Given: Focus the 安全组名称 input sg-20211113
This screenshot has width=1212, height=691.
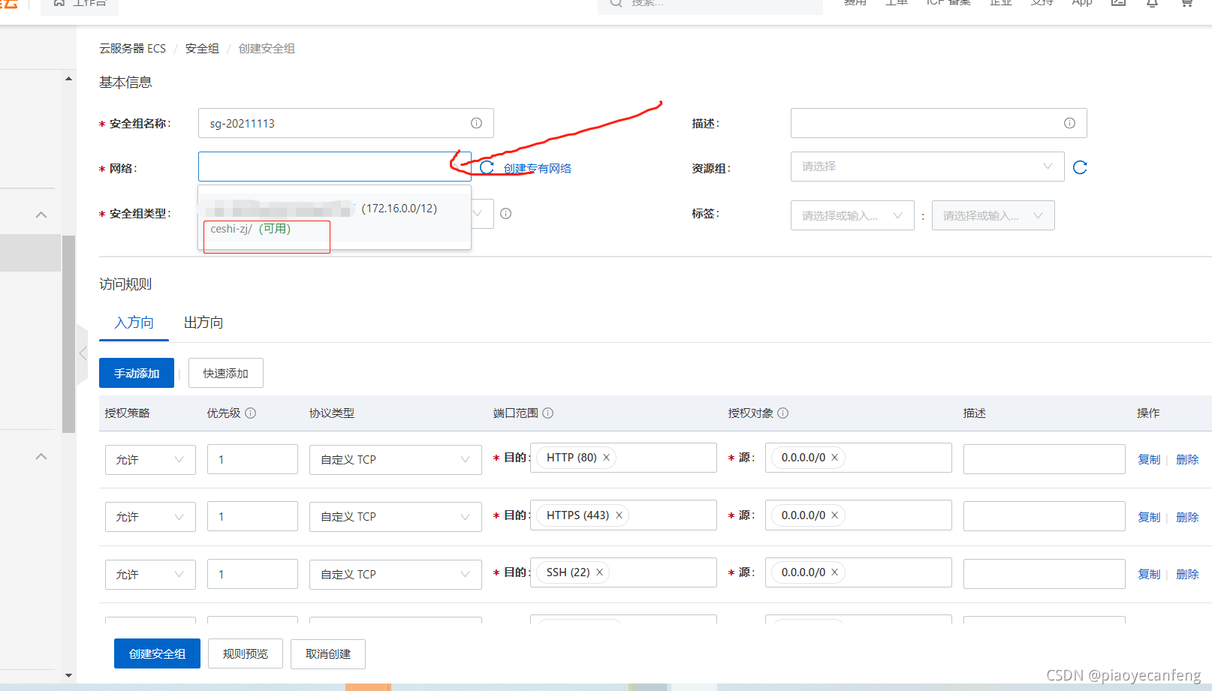Looking at the screenshot, I should tap(346, 123).
